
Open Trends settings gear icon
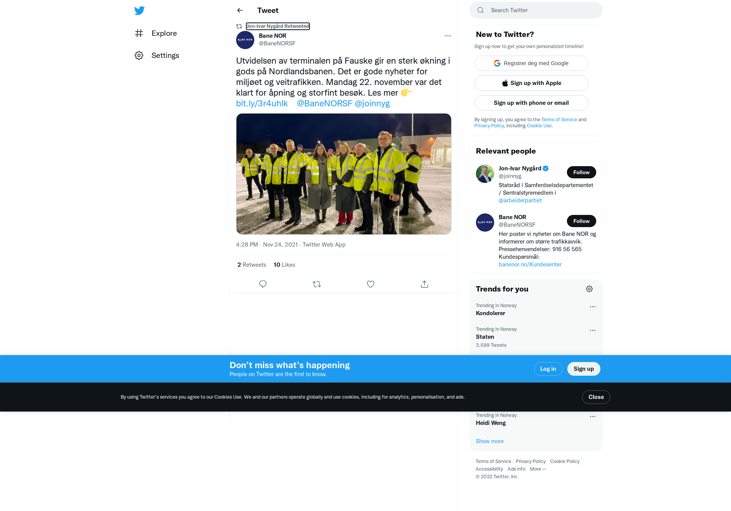click(x=589, y=289)
